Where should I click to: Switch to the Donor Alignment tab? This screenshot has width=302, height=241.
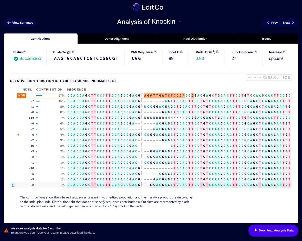[117, 39]
